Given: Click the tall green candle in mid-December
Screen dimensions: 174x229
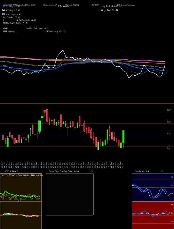Looking at the screenshot, I should coord(40,126).
